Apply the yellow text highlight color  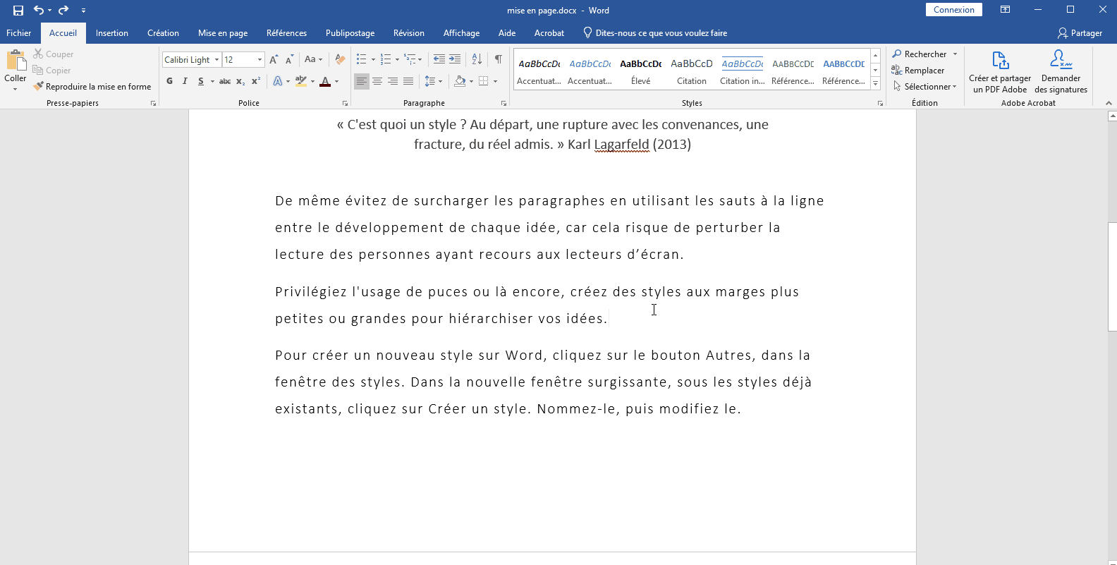(x=301, y=81)
